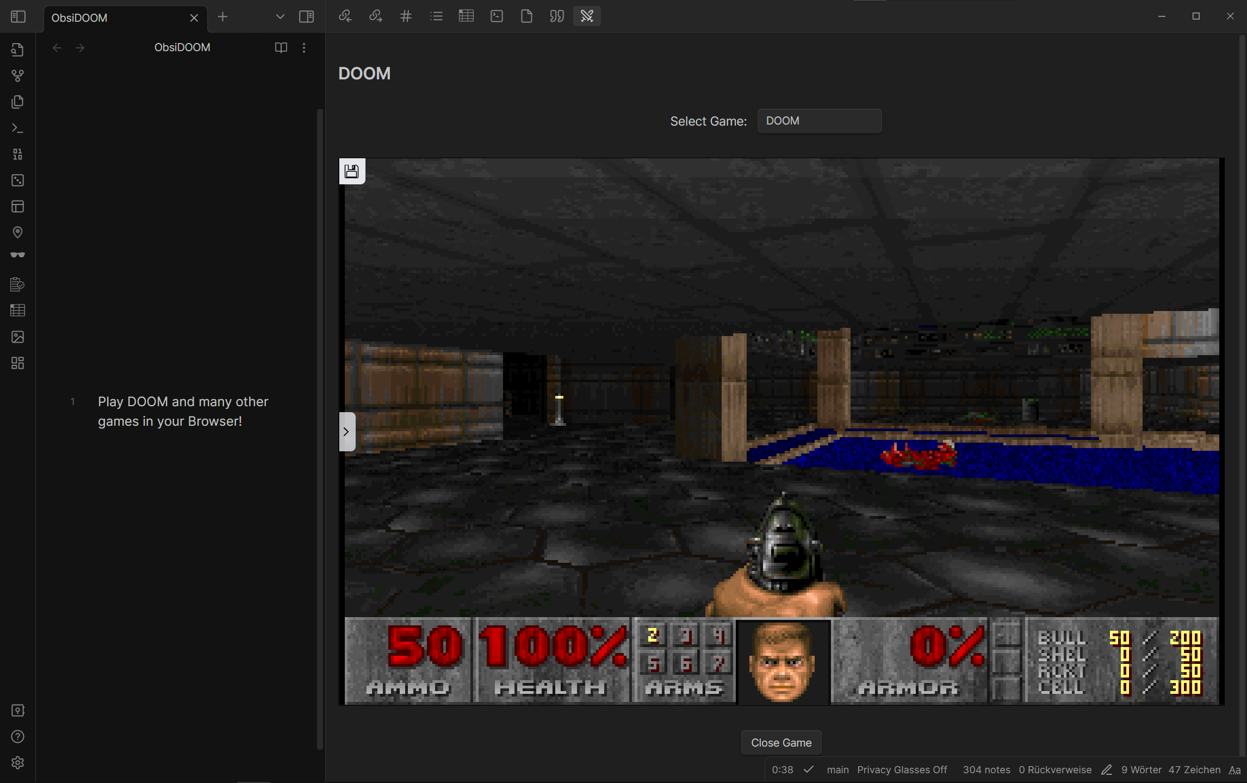This screenshot has height=783, width=1247.
Task: Open the note's more options menu
Action: coord(304,48)
